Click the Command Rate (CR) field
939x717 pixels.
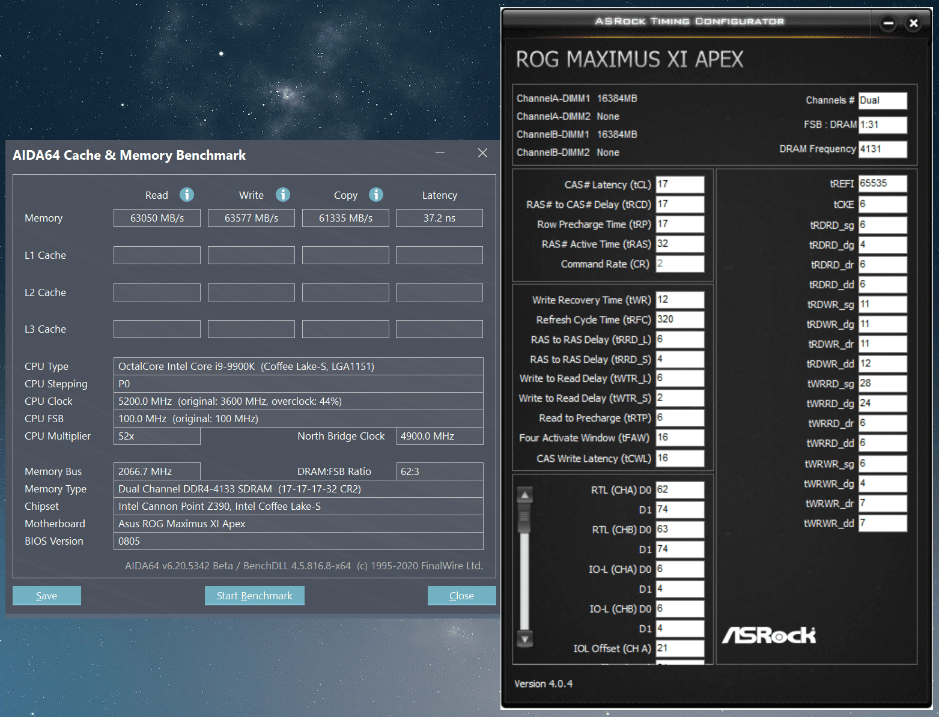(680, 264)
